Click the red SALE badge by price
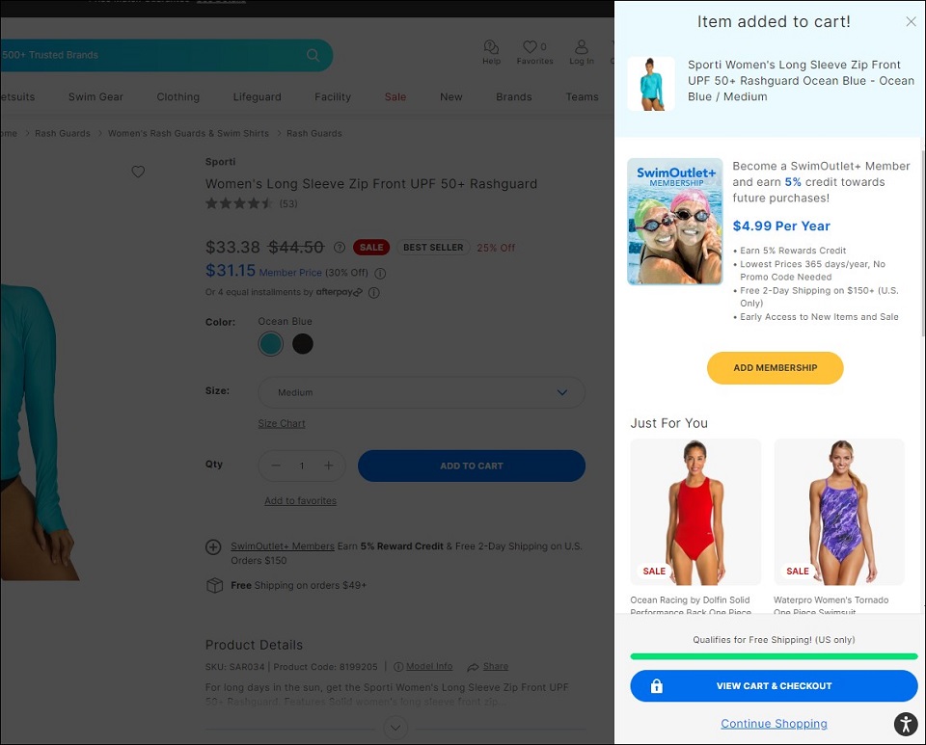This screenshot has height=745, width=926. (371, 248)
